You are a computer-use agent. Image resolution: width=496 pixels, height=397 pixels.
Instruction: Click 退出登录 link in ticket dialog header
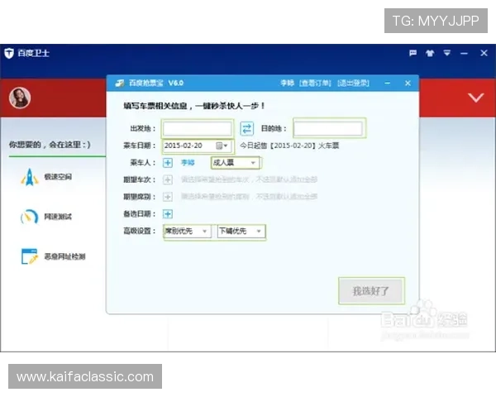coord(353,84)
